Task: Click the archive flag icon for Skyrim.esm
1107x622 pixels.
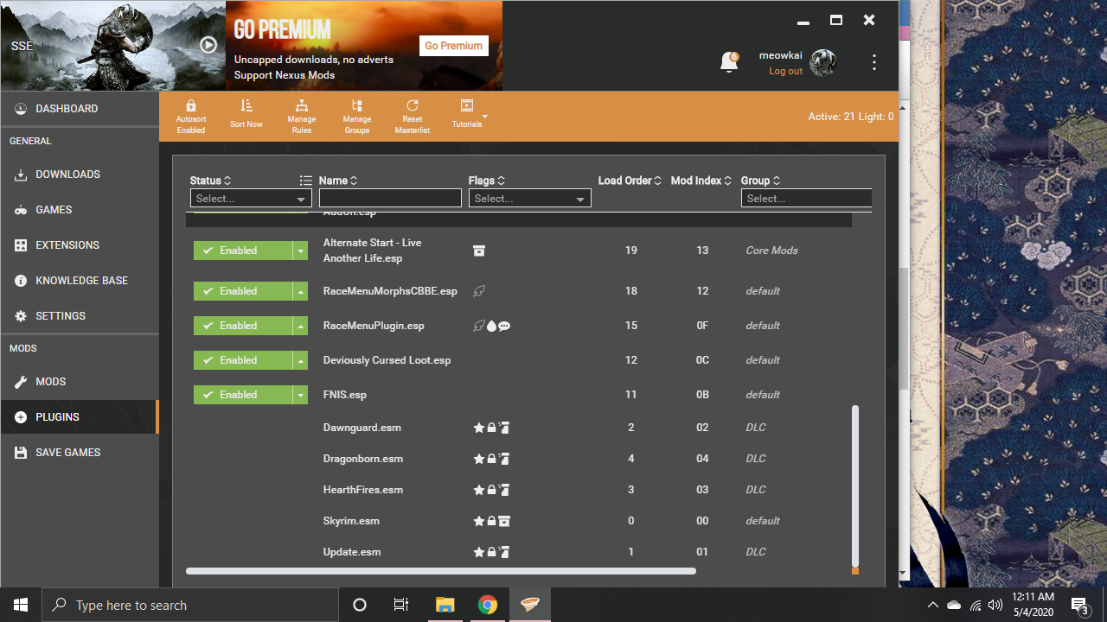Action: (504, 521)
